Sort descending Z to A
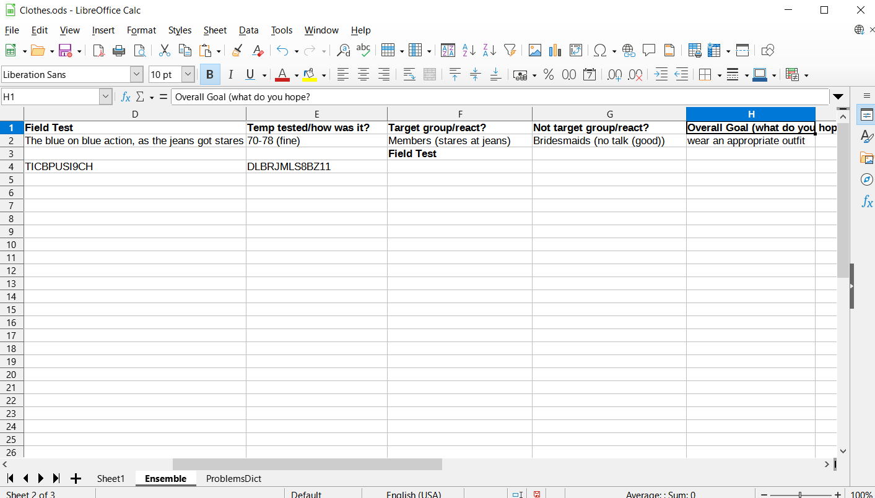The width and height of the screenshot is (875, 498). point(489,51)
